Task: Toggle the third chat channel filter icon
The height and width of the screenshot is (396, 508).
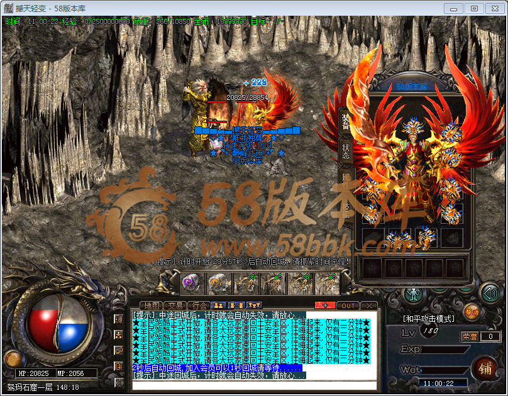Action: (119, 351)
